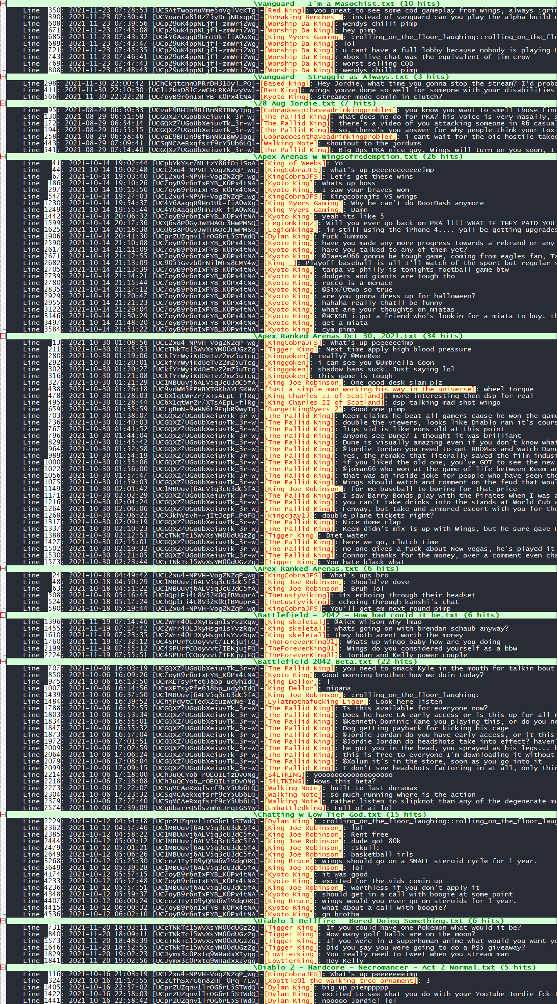Select S4LTKING 'yooooo' result on Line 2214
The image size is (557, 1004).
281,775
